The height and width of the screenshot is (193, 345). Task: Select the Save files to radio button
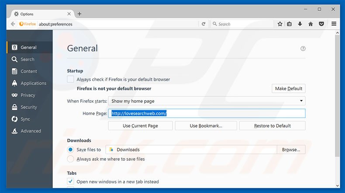(70, 149)
